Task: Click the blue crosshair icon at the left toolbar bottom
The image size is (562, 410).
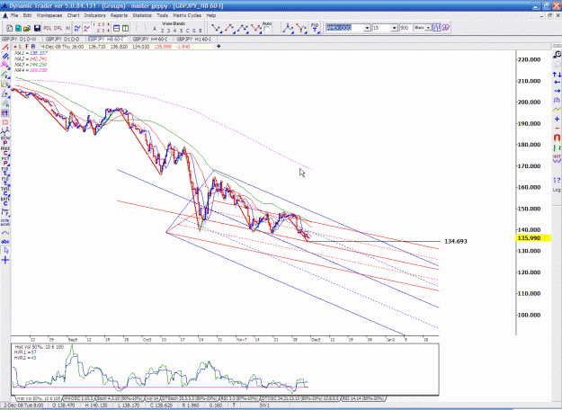Action: pyautogui.click(x=5, y=260)
